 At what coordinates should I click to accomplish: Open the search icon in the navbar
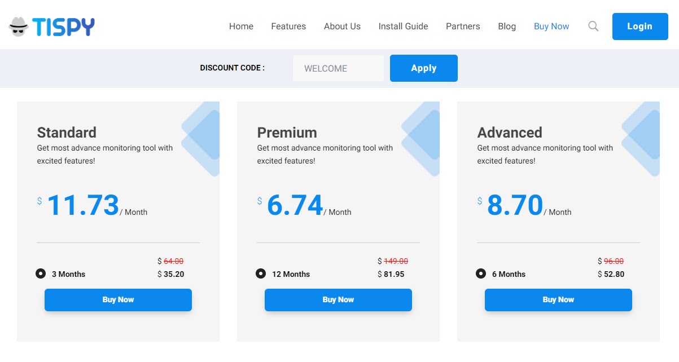[x=593, y=26]
